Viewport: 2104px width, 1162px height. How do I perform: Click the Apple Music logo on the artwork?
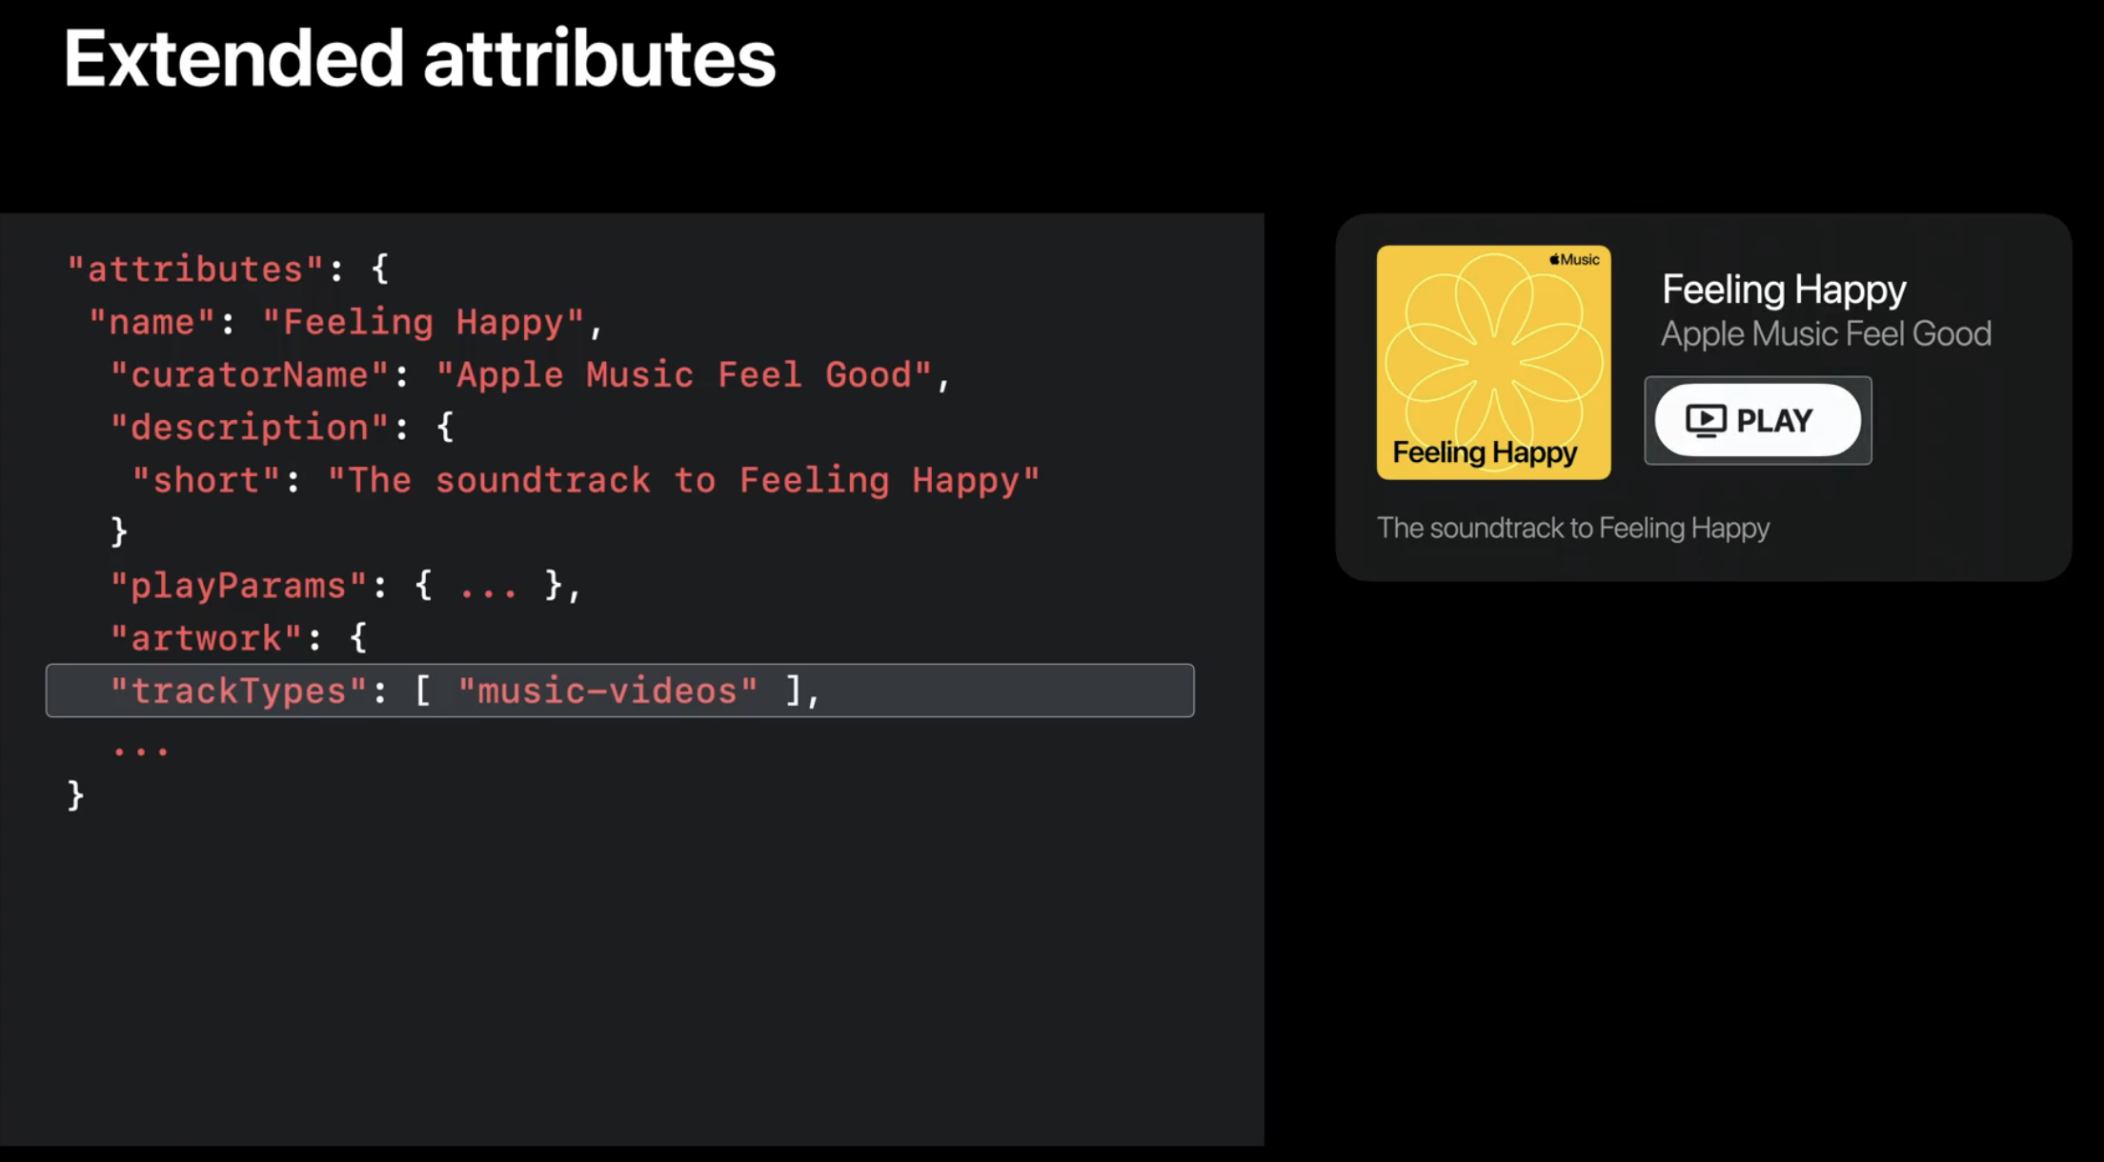tap(1574, 259)
